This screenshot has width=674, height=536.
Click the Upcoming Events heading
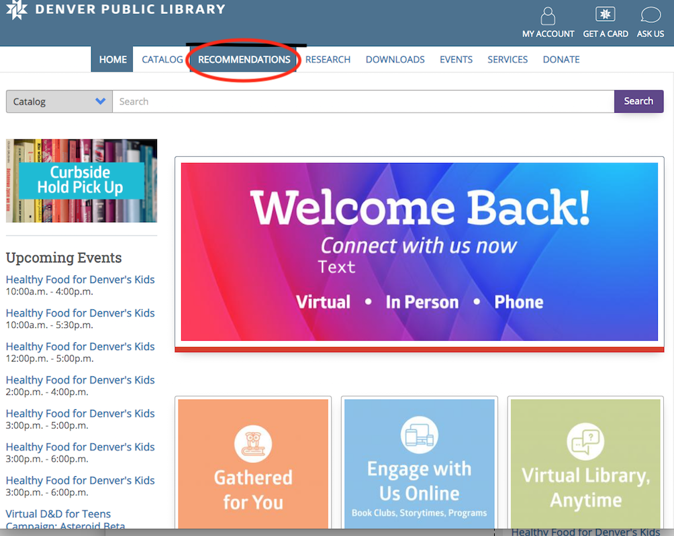click(x=64, y=258)
